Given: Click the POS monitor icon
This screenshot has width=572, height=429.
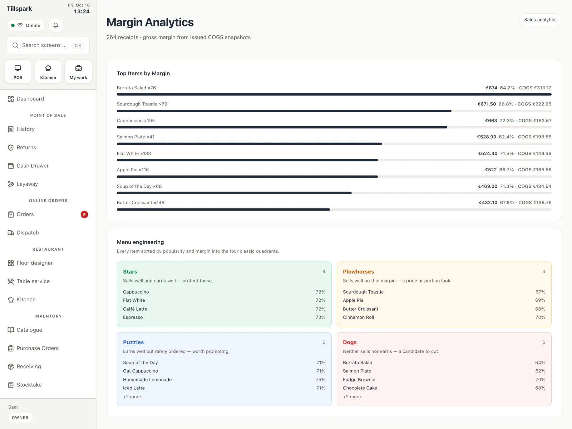Looking at the screenshot, I should click(18, 68).
